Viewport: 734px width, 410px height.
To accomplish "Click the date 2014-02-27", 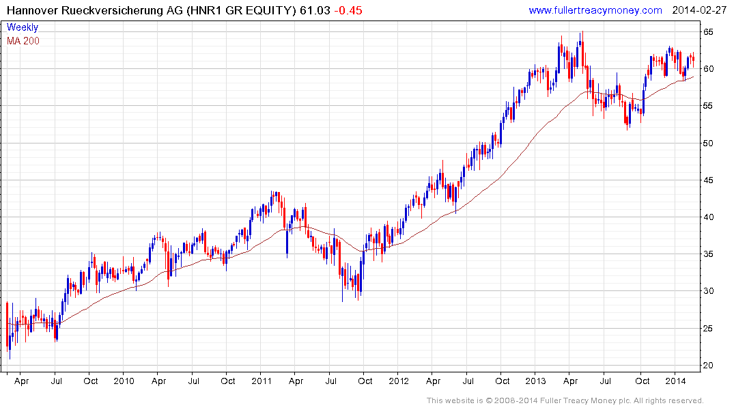I will point(699,10).
